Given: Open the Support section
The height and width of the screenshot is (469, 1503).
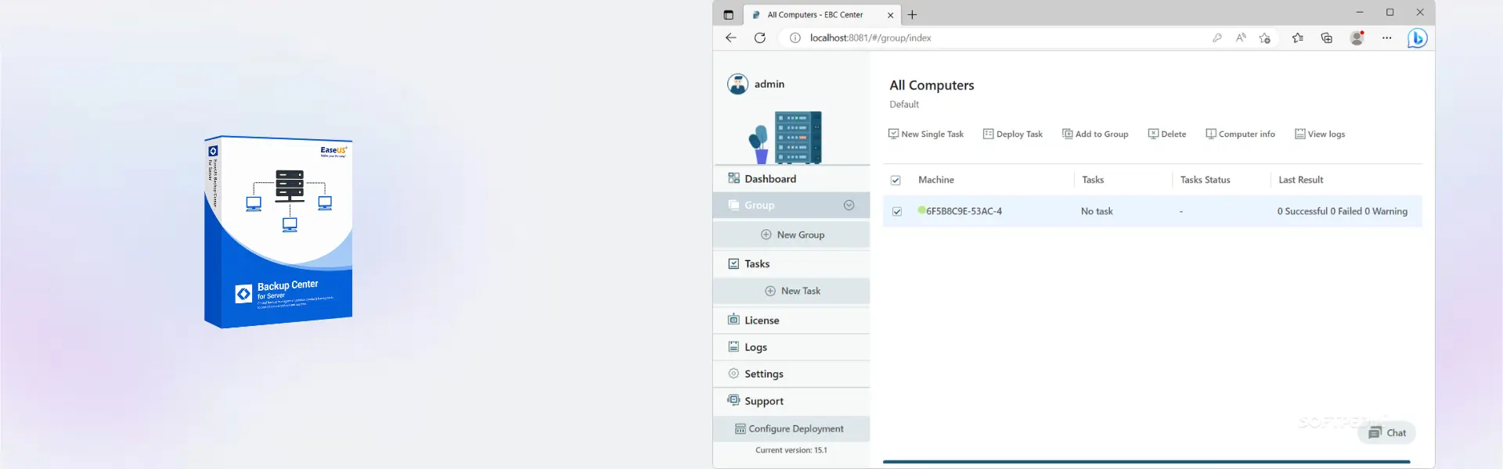Looking at the screenshot, I should pyautogui.click(x=791, y=401).
